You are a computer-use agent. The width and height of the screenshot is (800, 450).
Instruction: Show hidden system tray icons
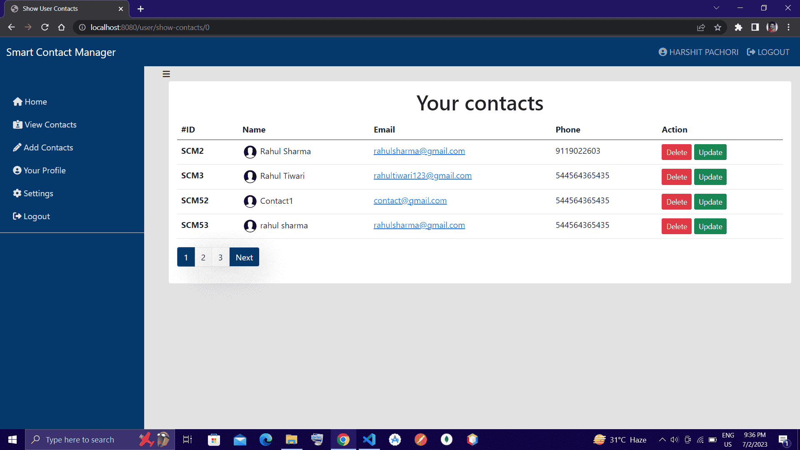point(662,440)
